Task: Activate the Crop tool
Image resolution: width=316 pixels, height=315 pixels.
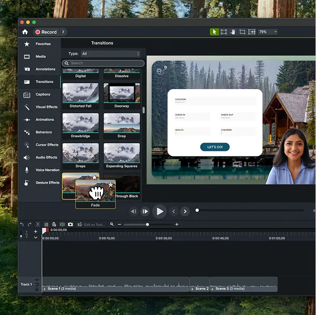Action: pyautogui.click(x=242, y=32)
